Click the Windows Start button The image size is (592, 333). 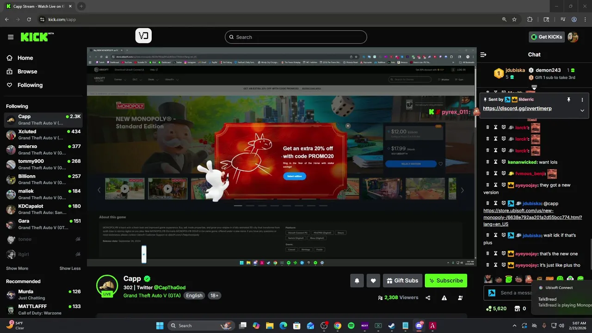[160, 326]
